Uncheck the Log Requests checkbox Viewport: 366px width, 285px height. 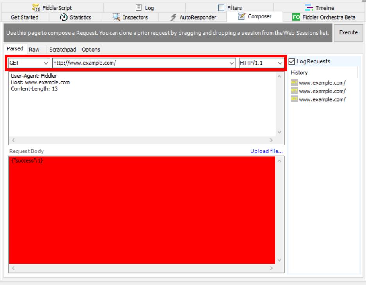click(x=291, y=61)
